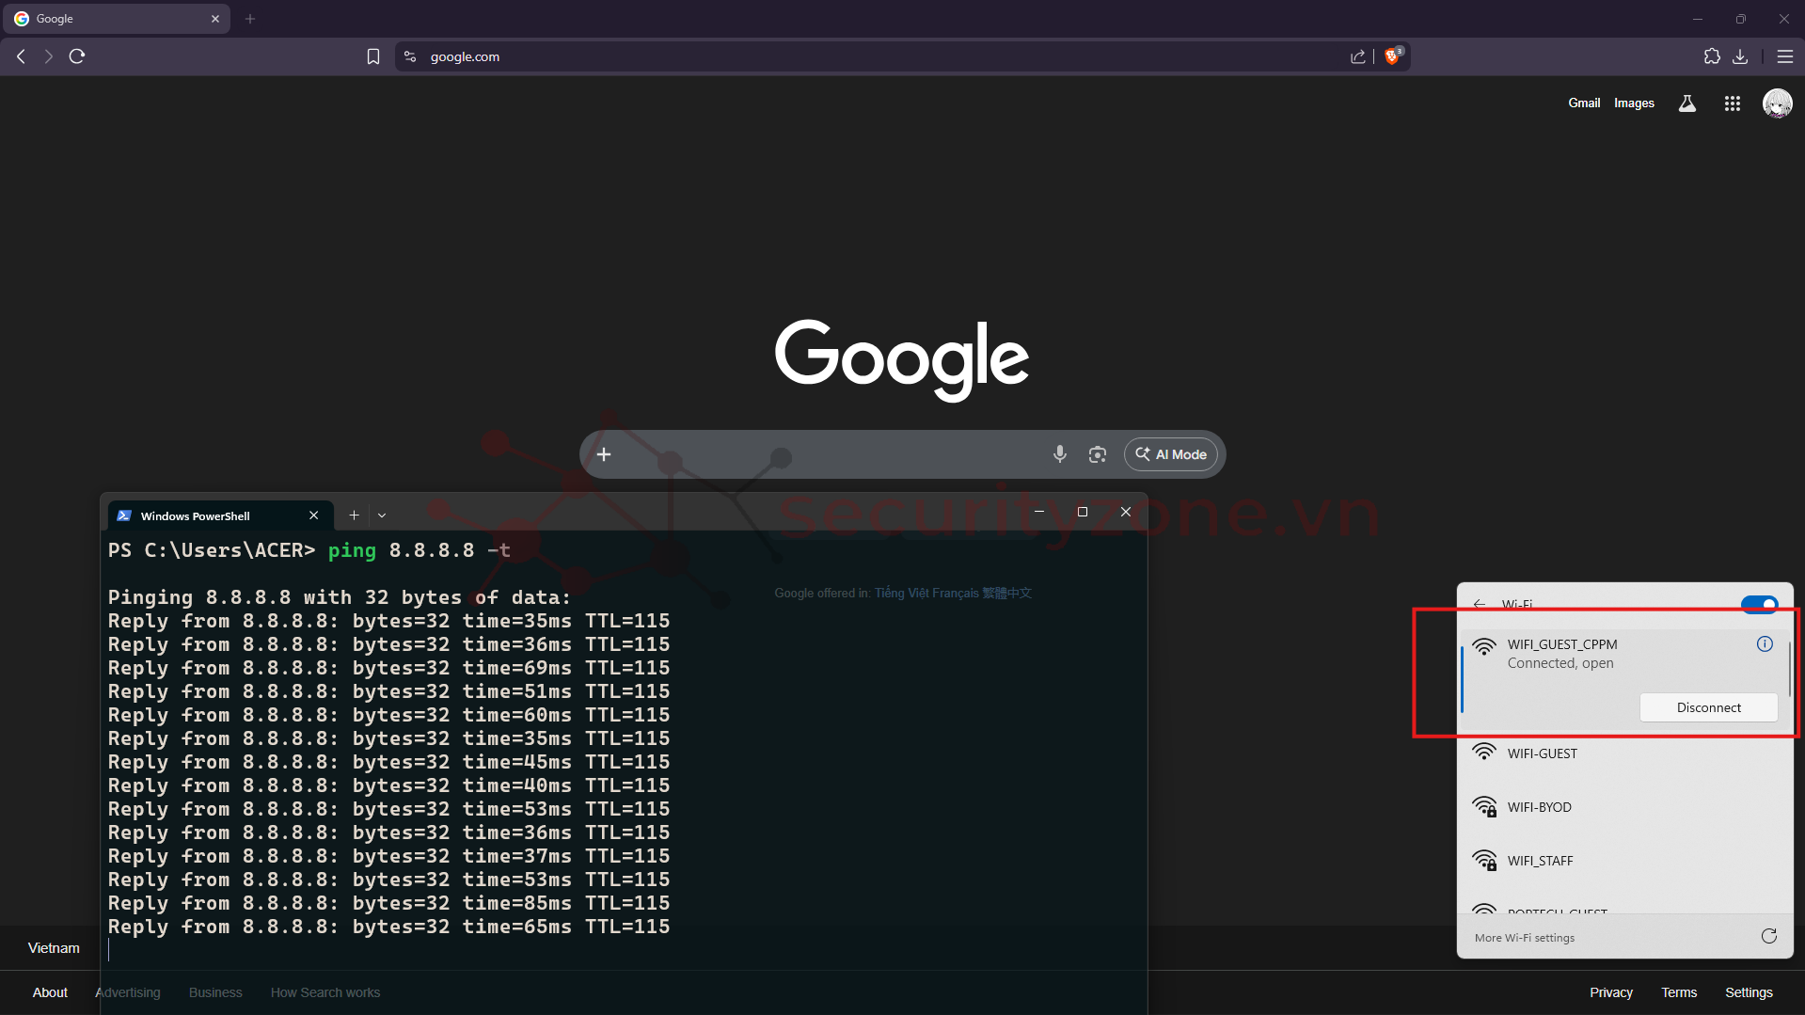This screenshot has height=1015, width=1805.
Task: Click the Wi-Fi list scrollbar
Action: point(1789,668)
